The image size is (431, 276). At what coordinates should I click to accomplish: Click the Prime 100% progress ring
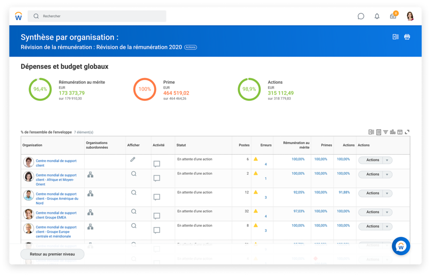click(x=145, y=89)
